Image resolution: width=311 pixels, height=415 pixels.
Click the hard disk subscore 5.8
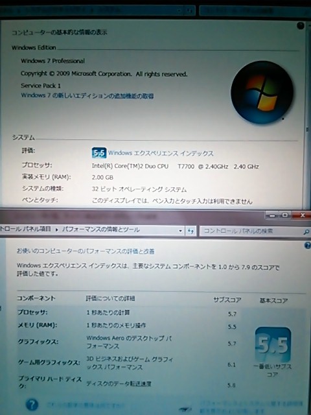coord(232,385)
